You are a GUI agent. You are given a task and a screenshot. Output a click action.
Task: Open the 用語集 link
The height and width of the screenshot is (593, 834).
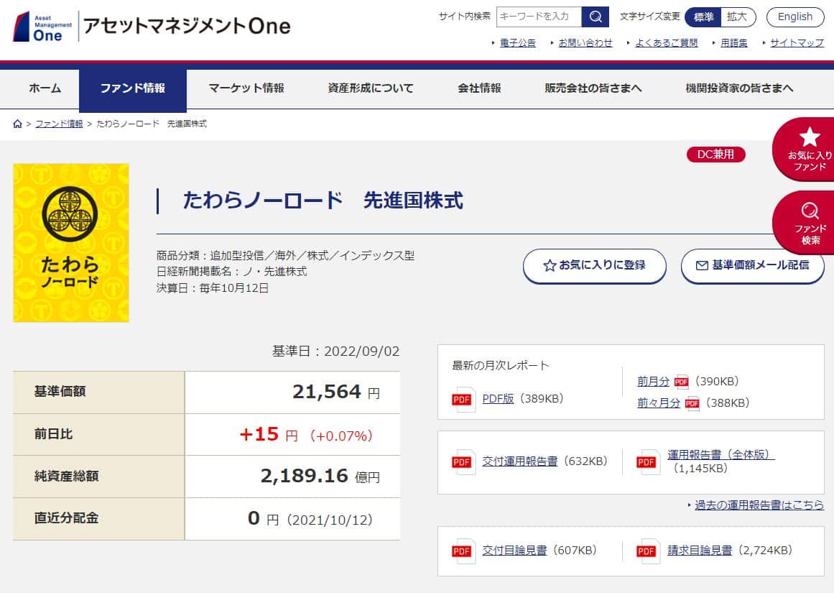(734, 43)
